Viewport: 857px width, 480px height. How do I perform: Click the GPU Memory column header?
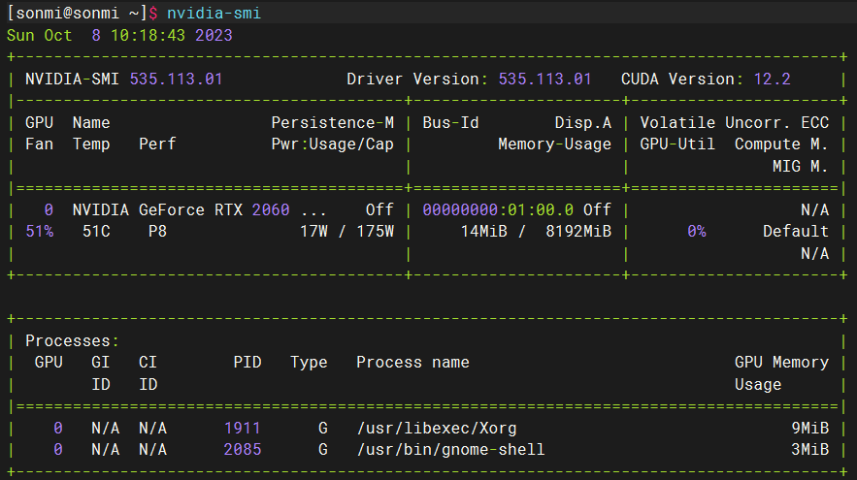tap(781, 363)
